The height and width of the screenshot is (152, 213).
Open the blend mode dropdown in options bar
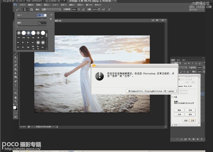(x=51, y=9)
